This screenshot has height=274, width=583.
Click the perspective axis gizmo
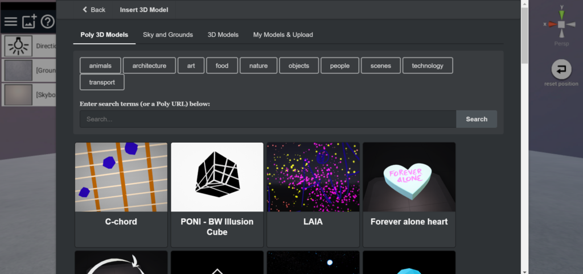coord(561,24)
